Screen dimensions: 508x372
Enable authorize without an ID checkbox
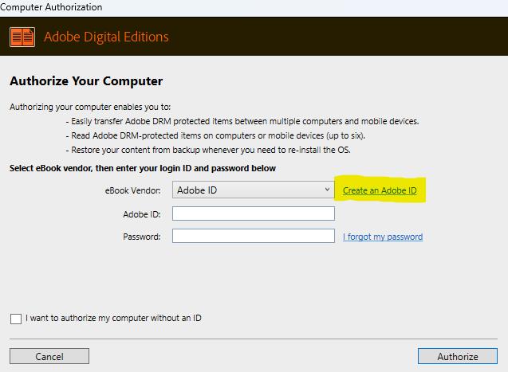[x=16, y=319]
